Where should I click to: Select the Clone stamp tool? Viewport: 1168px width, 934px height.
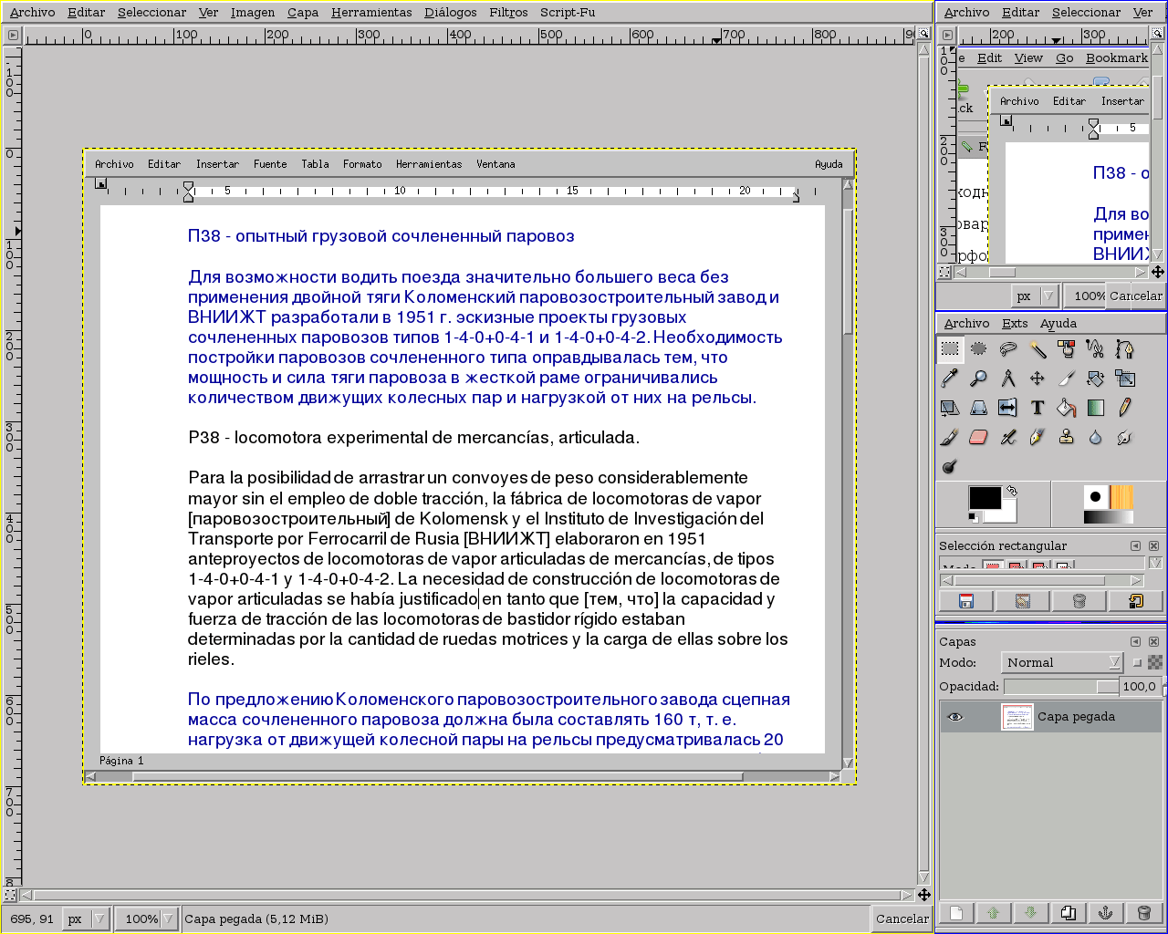click(1067, 437)
